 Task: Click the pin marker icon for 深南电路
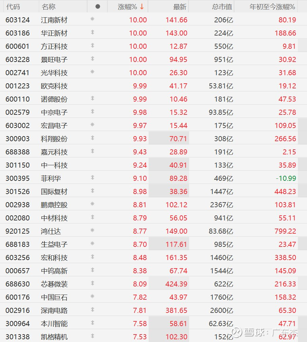[93, 309]
